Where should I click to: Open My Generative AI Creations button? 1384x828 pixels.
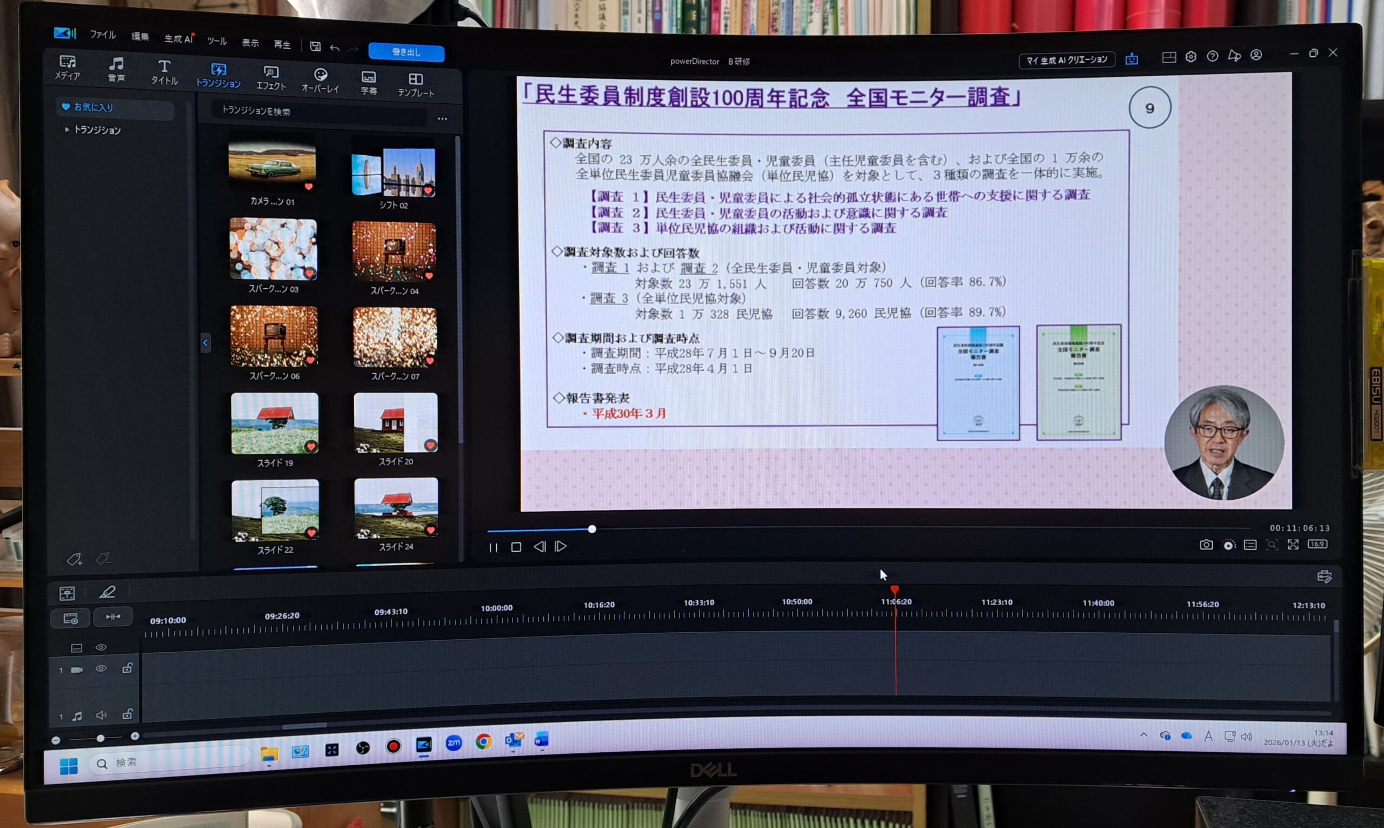click(1066, 59)
